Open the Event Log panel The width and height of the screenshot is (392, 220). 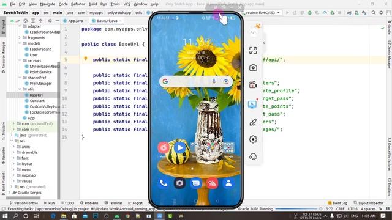pos(337,203)
